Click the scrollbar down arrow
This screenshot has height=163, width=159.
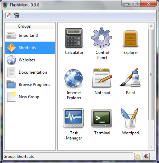click(151, 147)
